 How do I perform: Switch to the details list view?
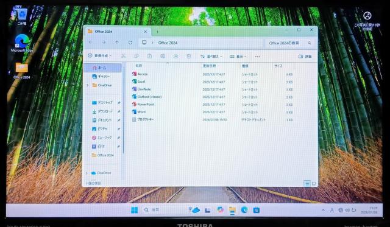tap(307, 184)
